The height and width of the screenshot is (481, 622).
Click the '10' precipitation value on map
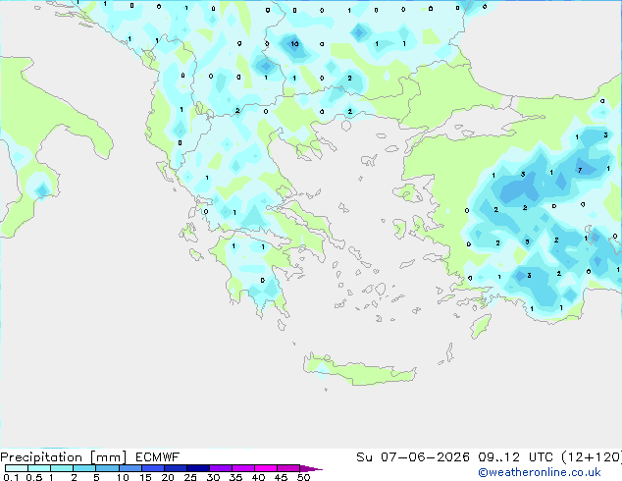tap(294, 43)
